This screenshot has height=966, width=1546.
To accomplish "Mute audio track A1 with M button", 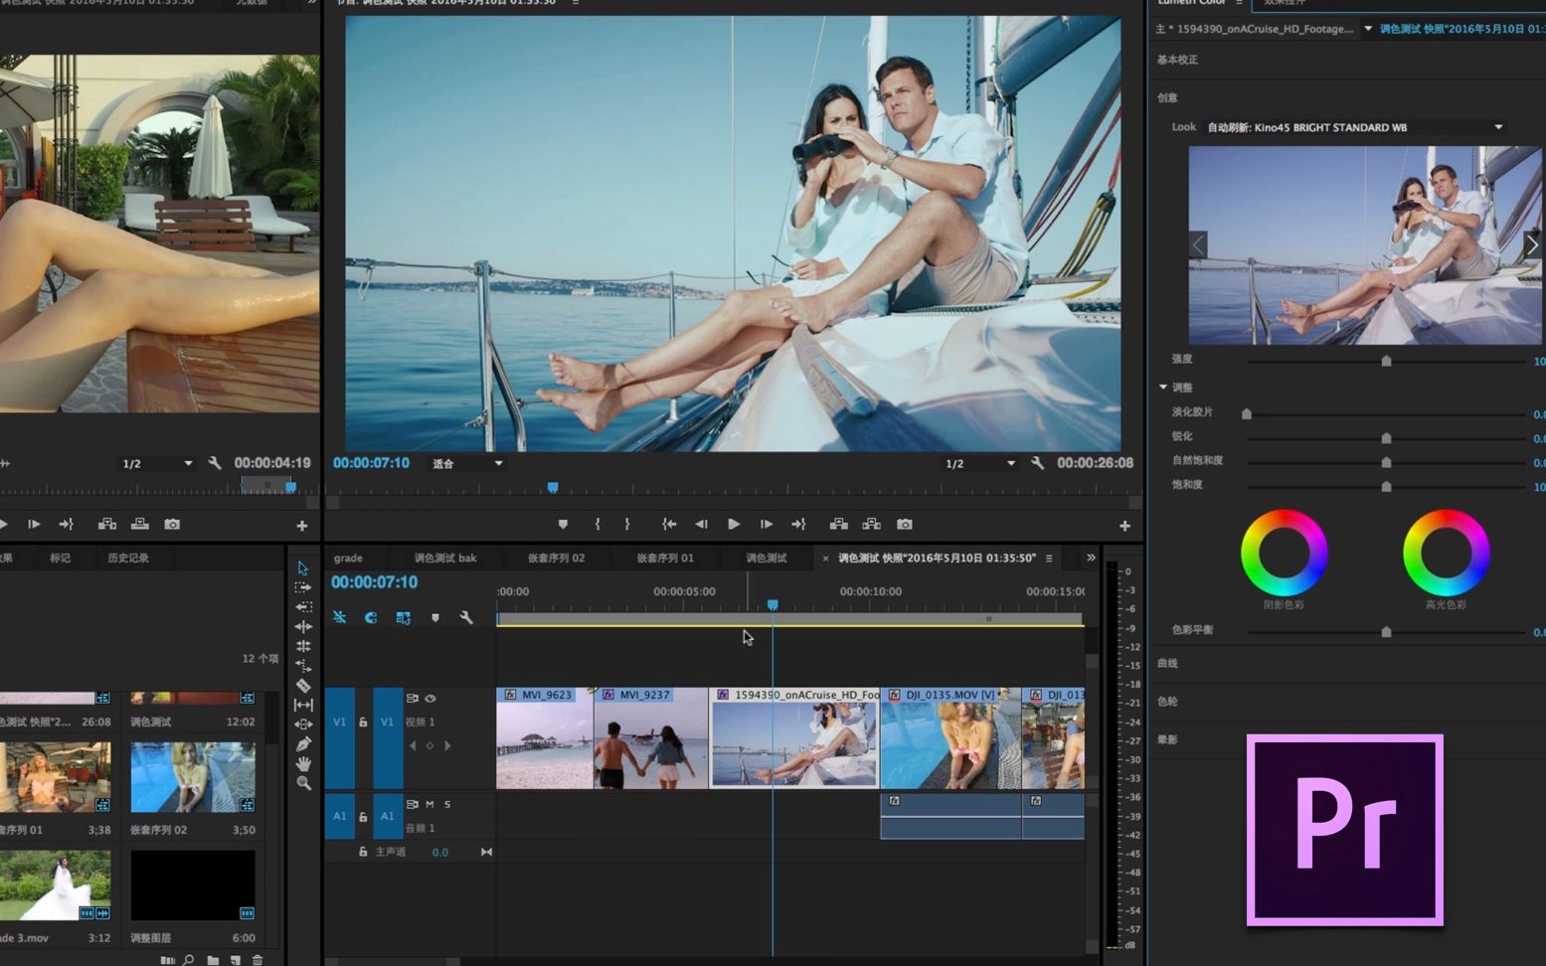I will (429, 804).
